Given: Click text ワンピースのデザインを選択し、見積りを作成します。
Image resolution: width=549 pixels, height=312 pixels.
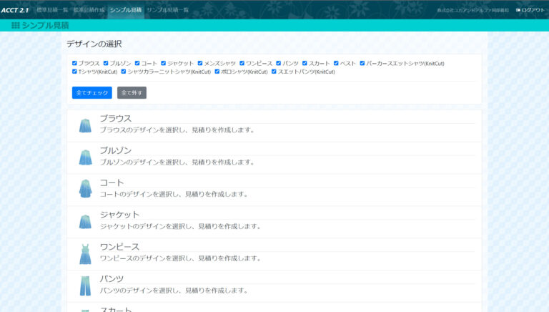Looking at the screenshot, I should point(181,258).
